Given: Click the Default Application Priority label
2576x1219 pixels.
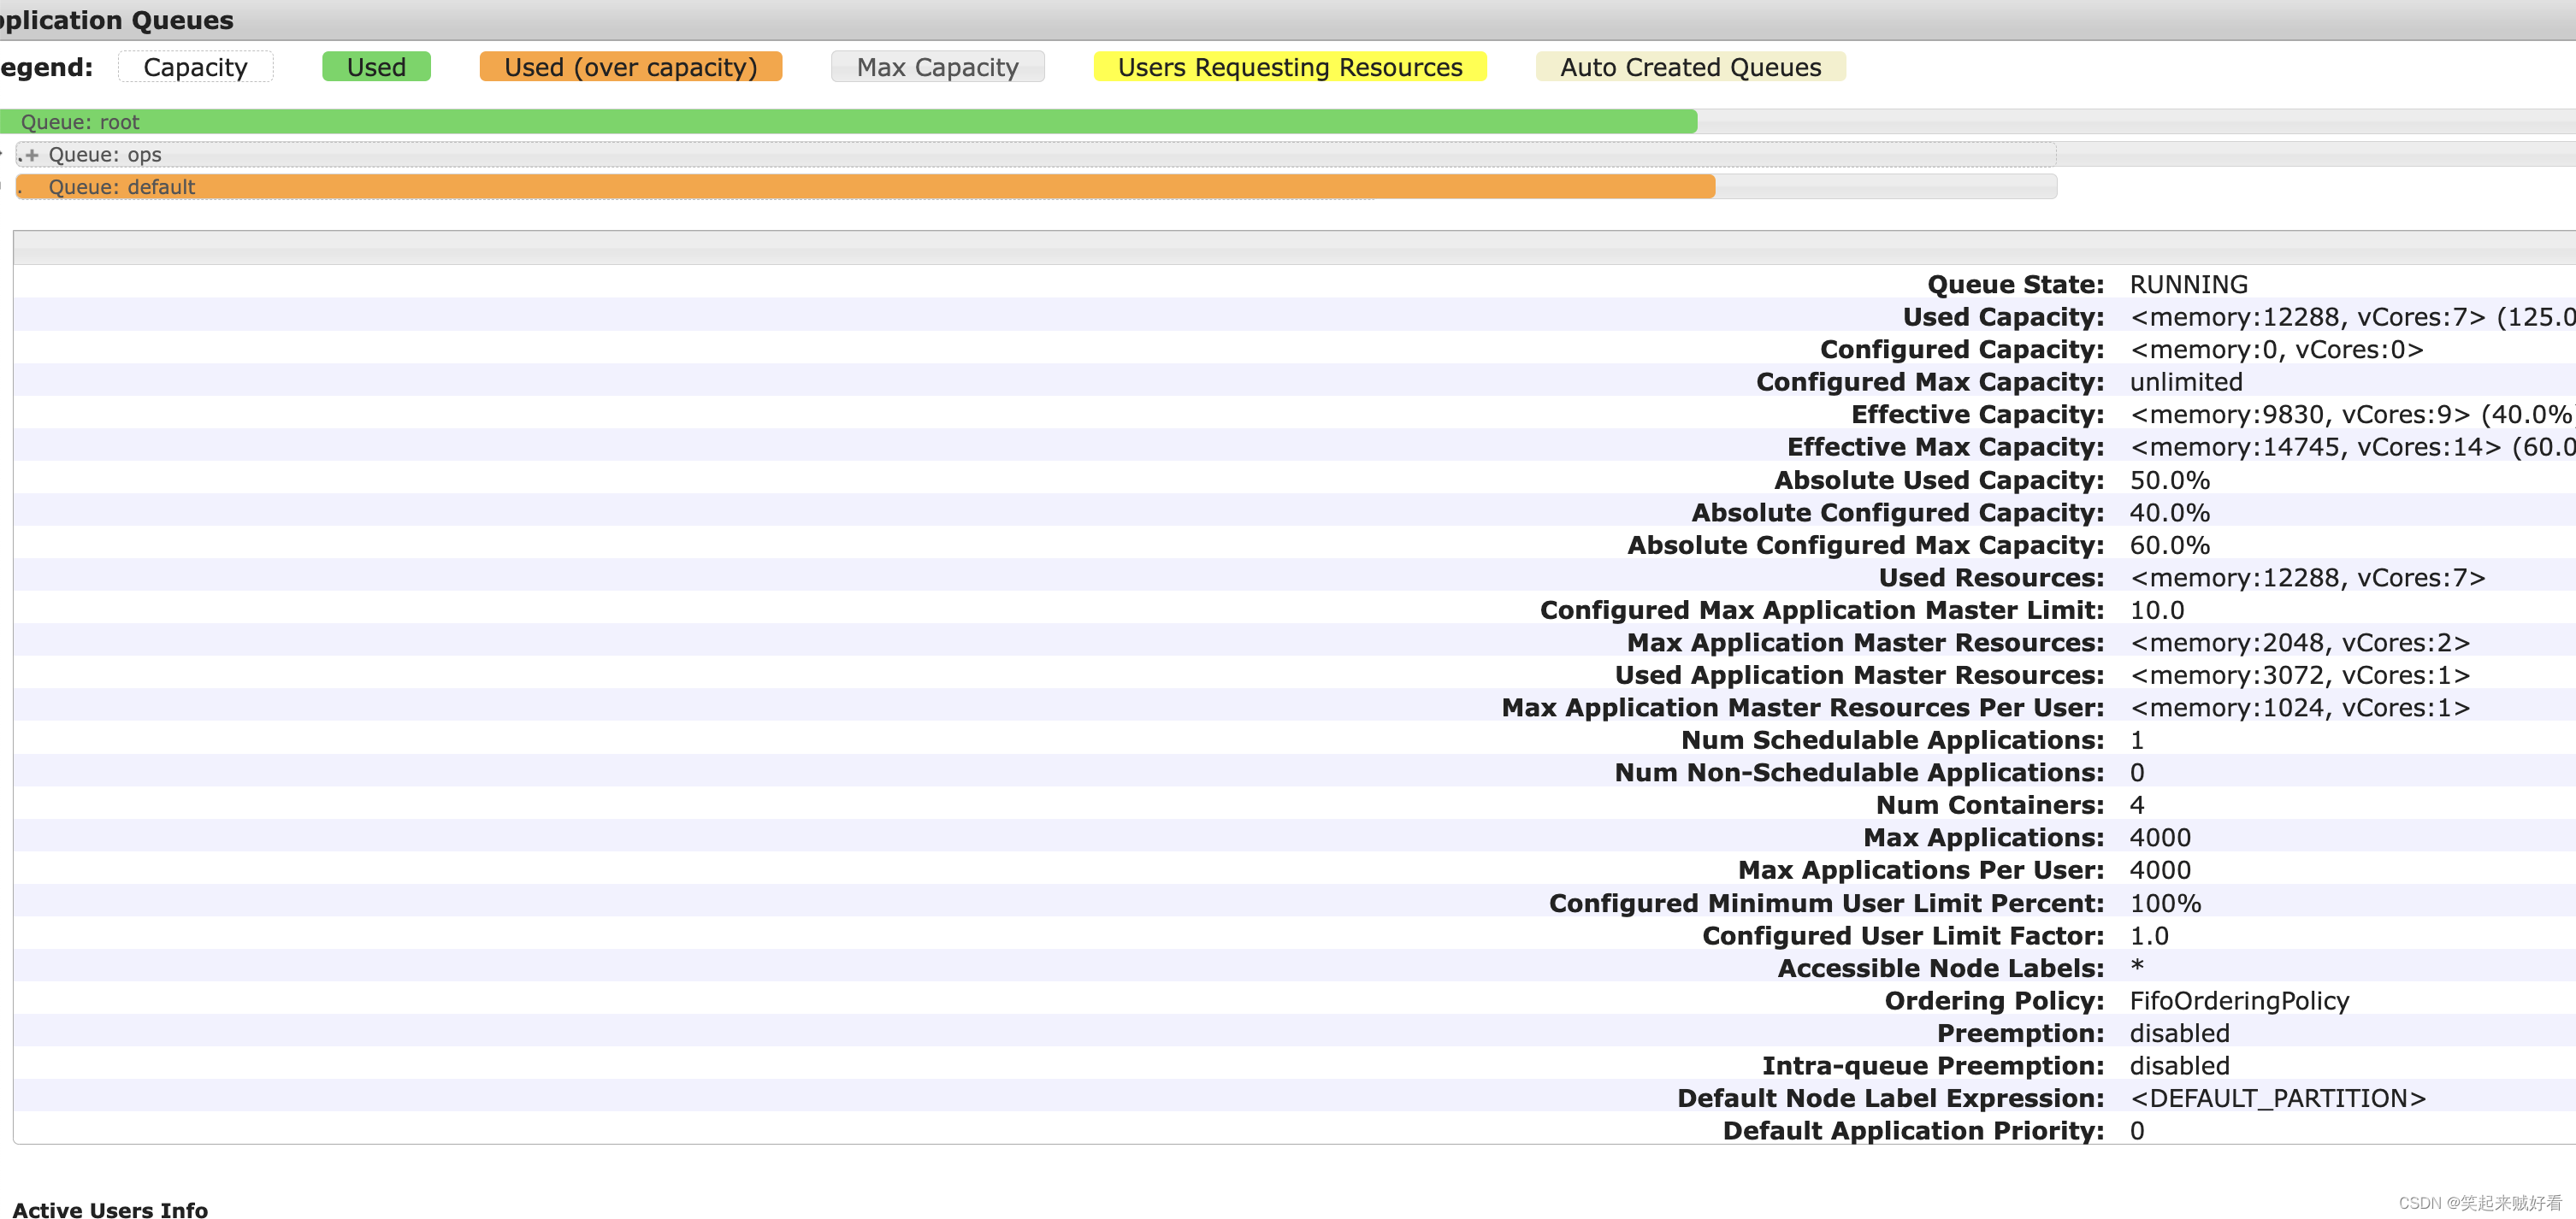Looking at the screenshot, I should (1913, 1131).
